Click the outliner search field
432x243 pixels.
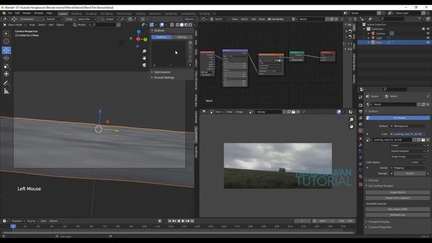[x=392, y=19]
